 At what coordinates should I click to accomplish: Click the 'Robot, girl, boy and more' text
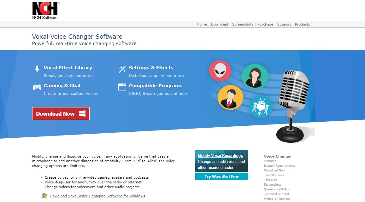pos(68,75)
